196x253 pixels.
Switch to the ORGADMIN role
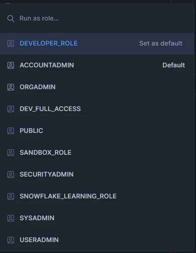[x=97, y=87]
